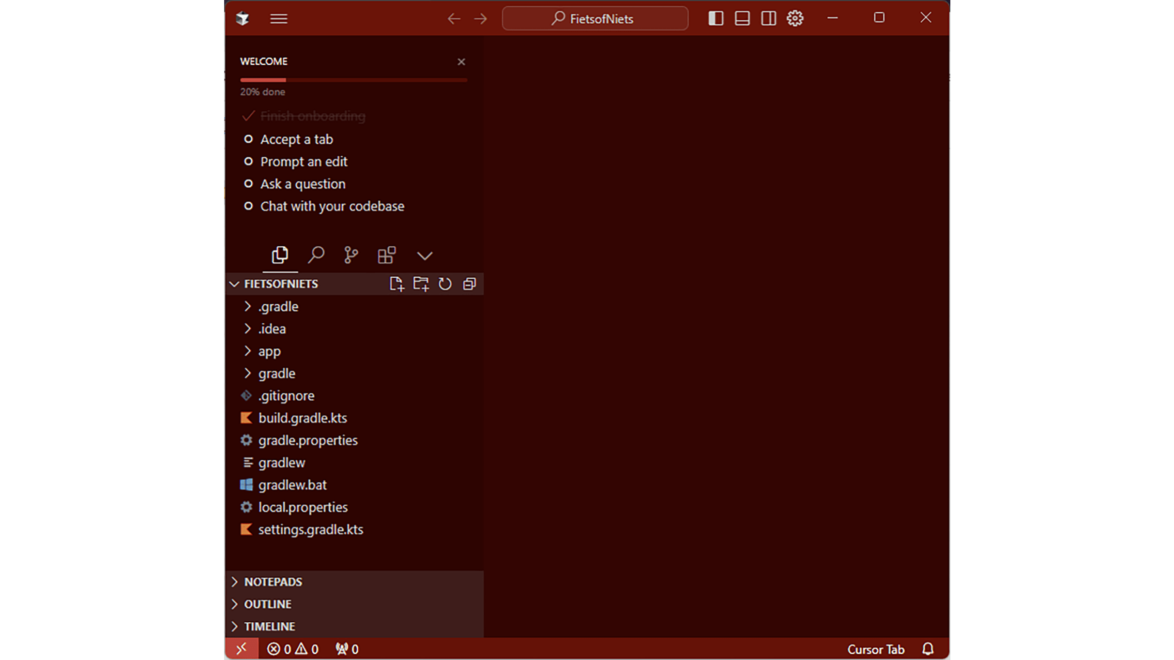The width and height of the screenshot is (1174, 660).
Task: Expand the TIMELINE section
Action: pos(269,626)
